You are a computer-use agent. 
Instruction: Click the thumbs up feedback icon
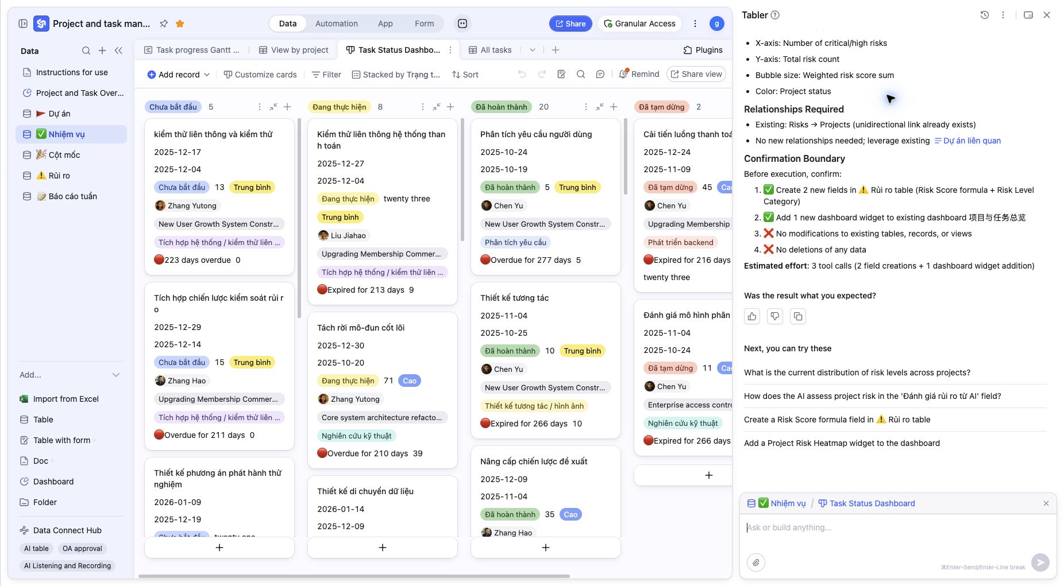point(752,316)
